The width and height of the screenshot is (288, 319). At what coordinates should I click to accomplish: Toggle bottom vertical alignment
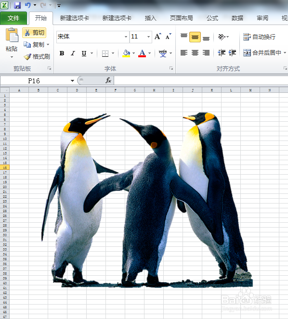[x=206, y=37]
